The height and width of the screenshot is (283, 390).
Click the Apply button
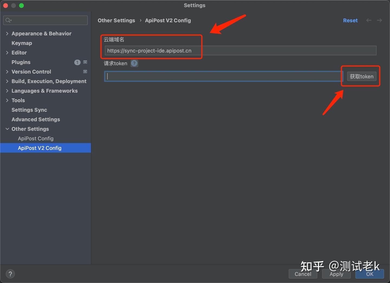[x=336, y=274]
